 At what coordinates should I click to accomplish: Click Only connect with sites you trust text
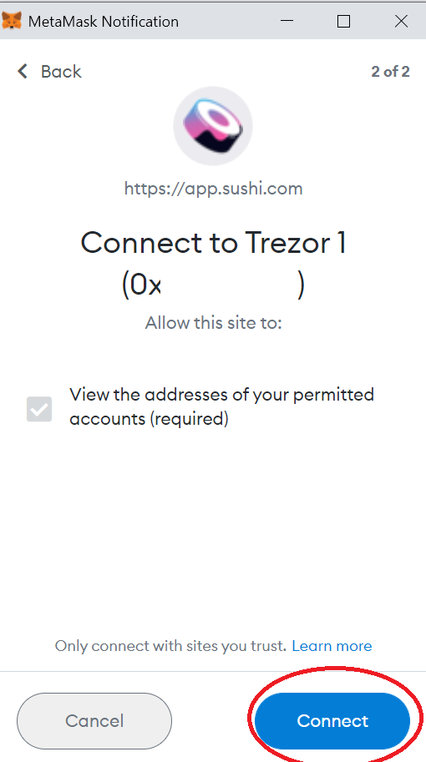click(170, 646)
